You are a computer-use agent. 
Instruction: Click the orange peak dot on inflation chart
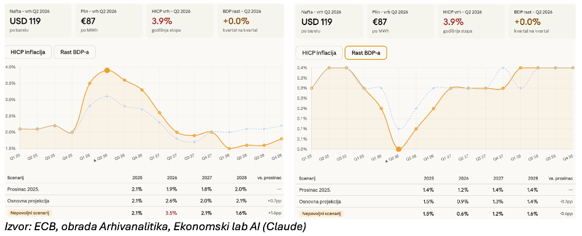tap(107, 70)
